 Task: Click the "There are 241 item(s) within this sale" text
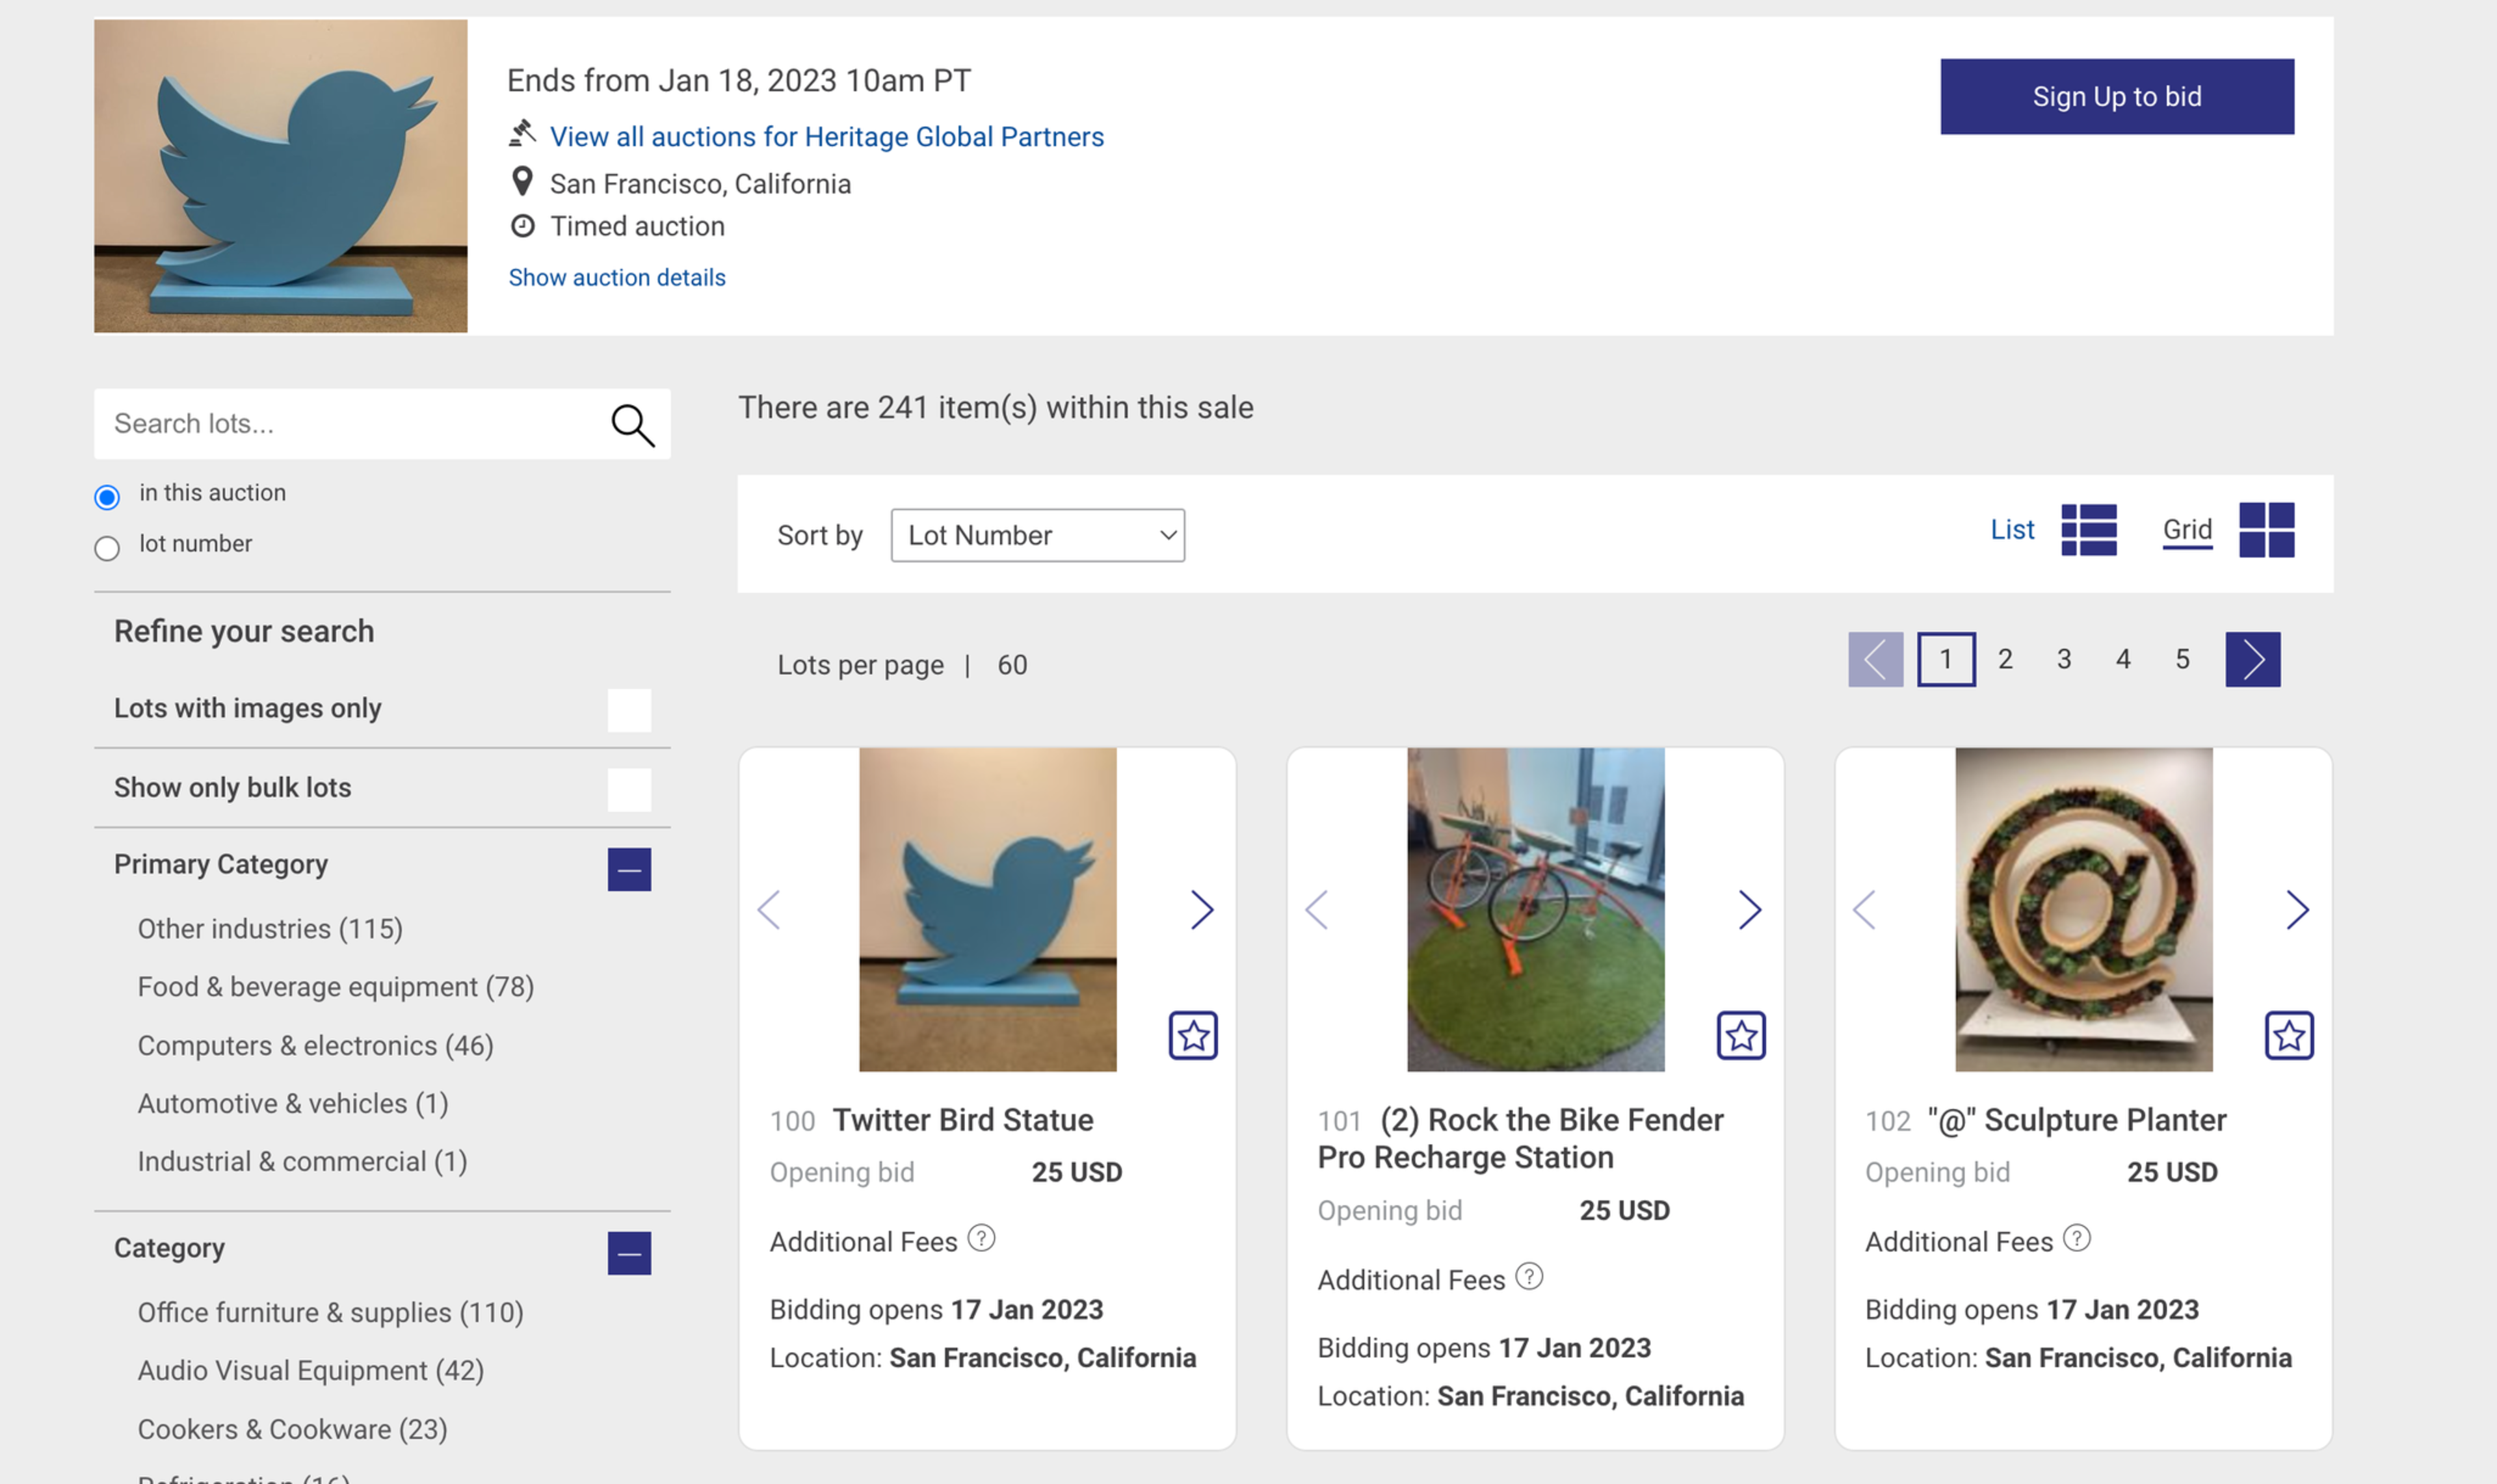point(996,408)
